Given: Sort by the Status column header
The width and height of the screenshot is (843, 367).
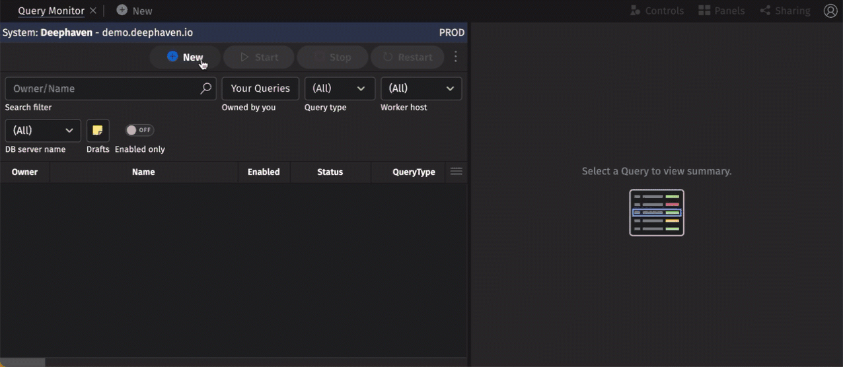Looking at the screenshot, I should 330,172.
